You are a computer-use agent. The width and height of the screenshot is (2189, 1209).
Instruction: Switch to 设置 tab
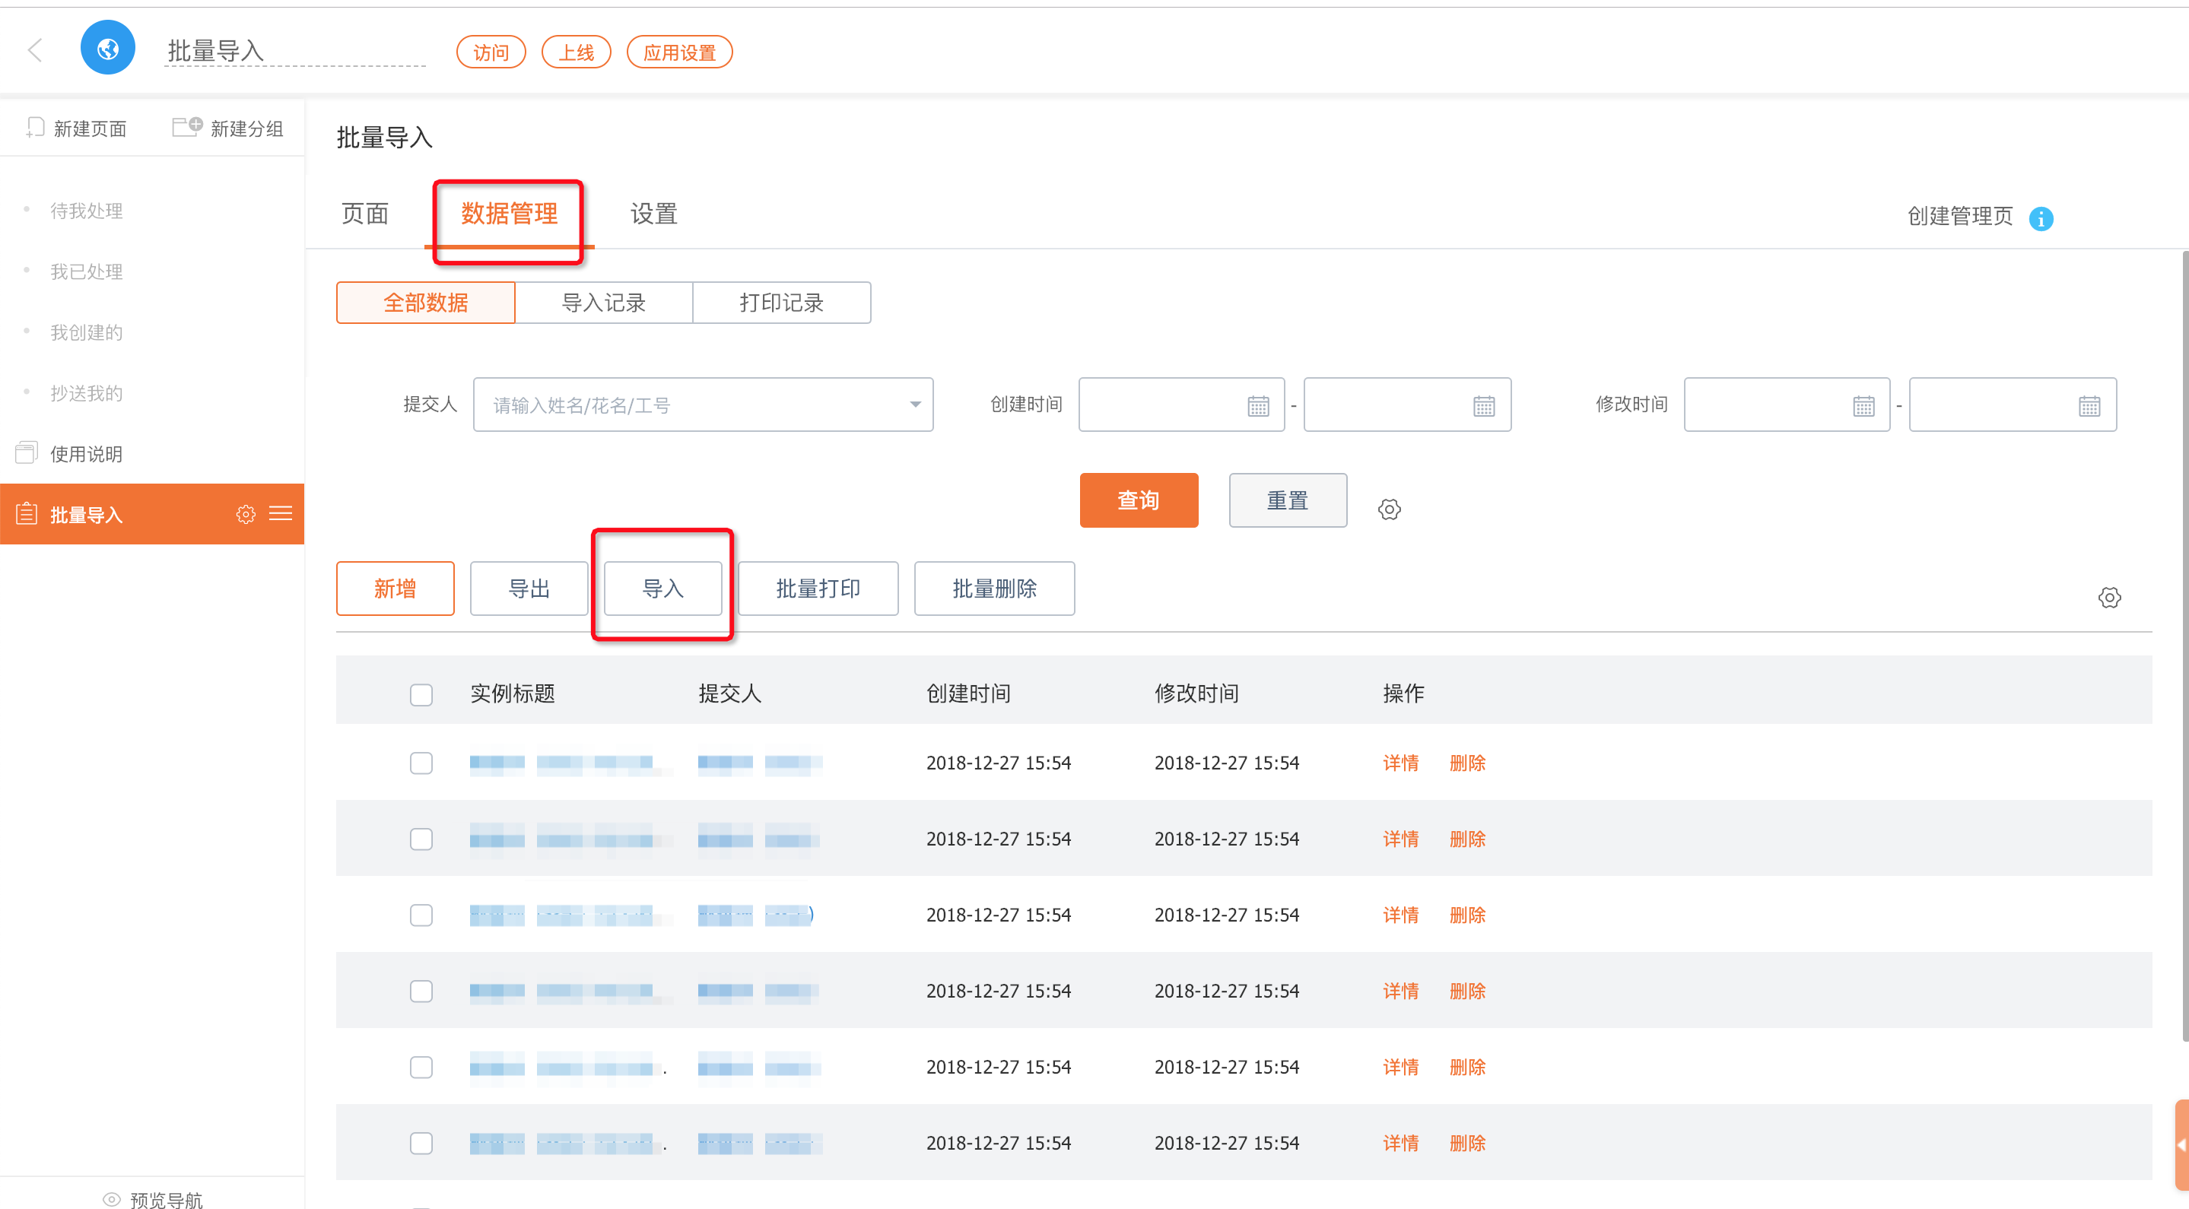[653, 214]
